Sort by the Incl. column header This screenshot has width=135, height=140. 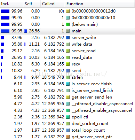[x=11, y=4]
